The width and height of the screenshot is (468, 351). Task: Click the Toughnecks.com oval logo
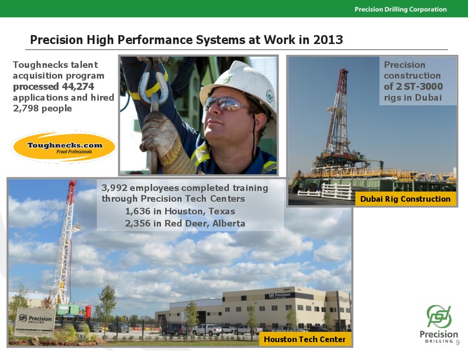[x=64, y=147]
